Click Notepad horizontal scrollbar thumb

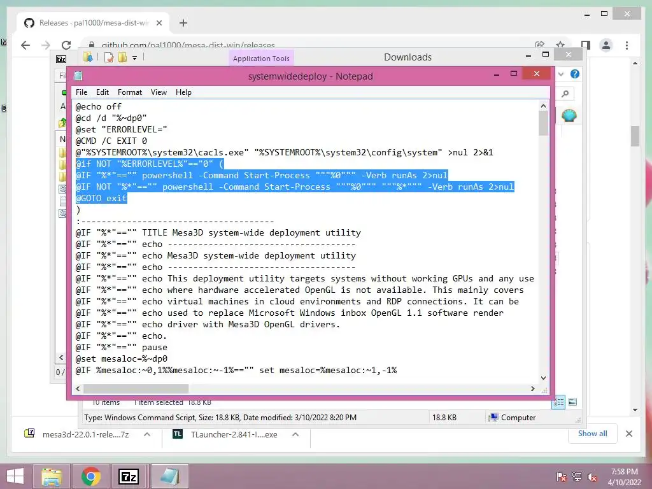coord(136,389)
